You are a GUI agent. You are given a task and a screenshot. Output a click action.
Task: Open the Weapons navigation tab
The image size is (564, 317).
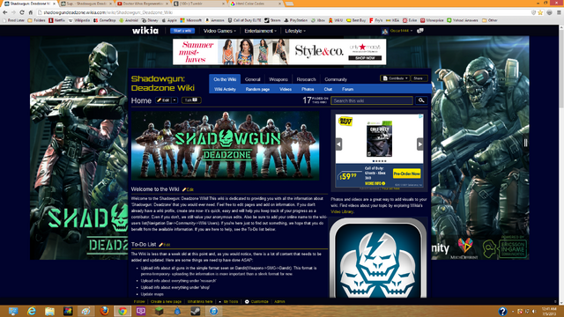pos(278,79)
